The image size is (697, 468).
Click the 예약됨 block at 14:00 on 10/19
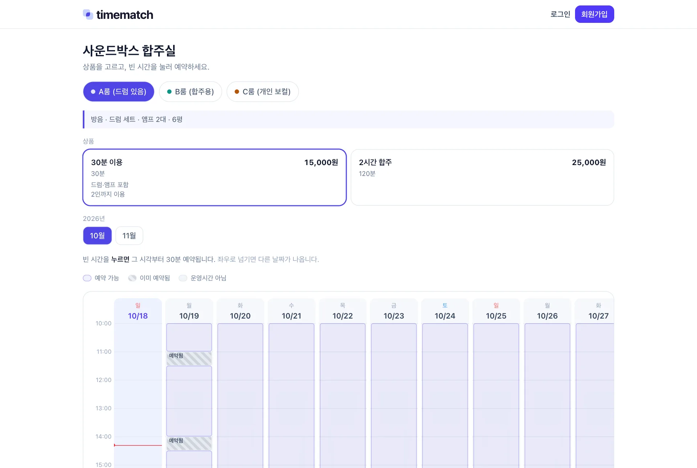(189, 443)
